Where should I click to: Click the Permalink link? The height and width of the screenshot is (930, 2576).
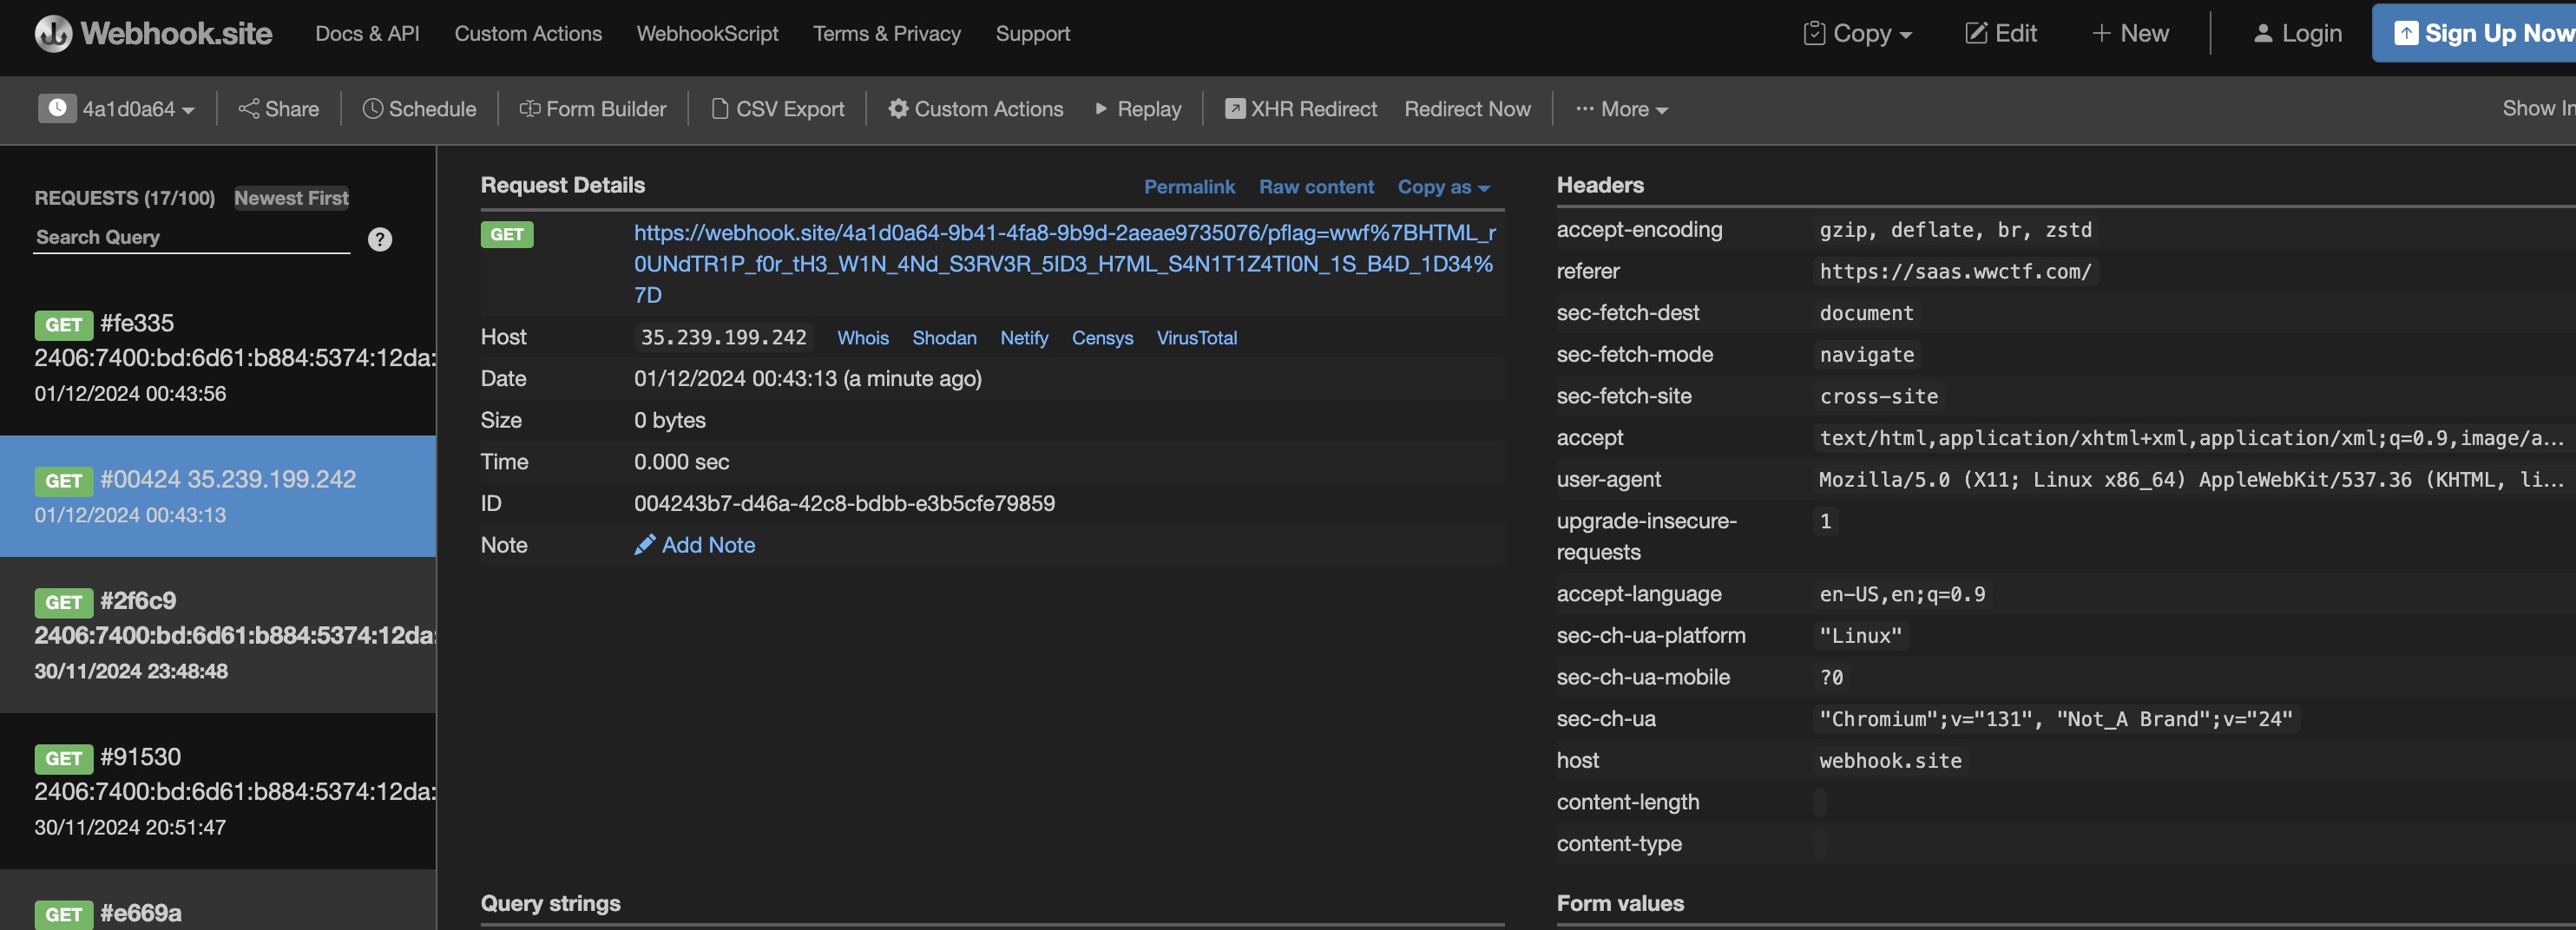pos(1189,187)
